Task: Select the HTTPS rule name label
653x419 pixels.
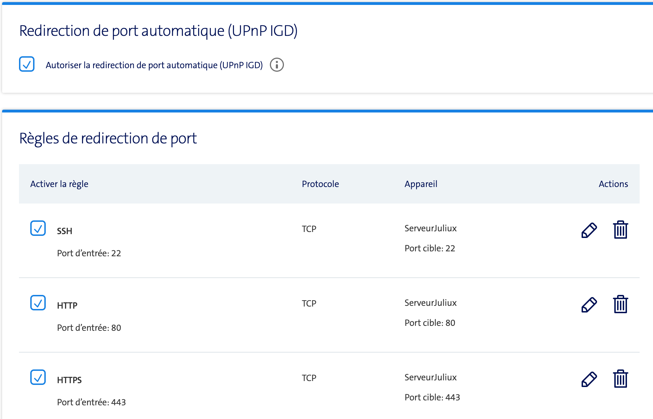Action: click(69, 380)
